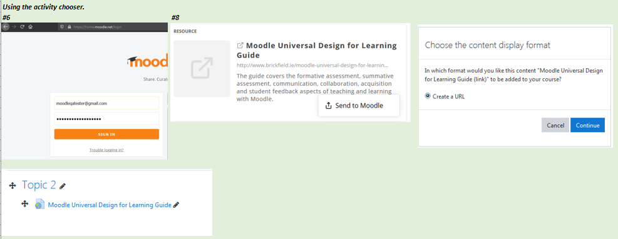This screenshot has height=239, width=618.
Task: Click the orange SIGN IN button
Action: tap(107, 135)
